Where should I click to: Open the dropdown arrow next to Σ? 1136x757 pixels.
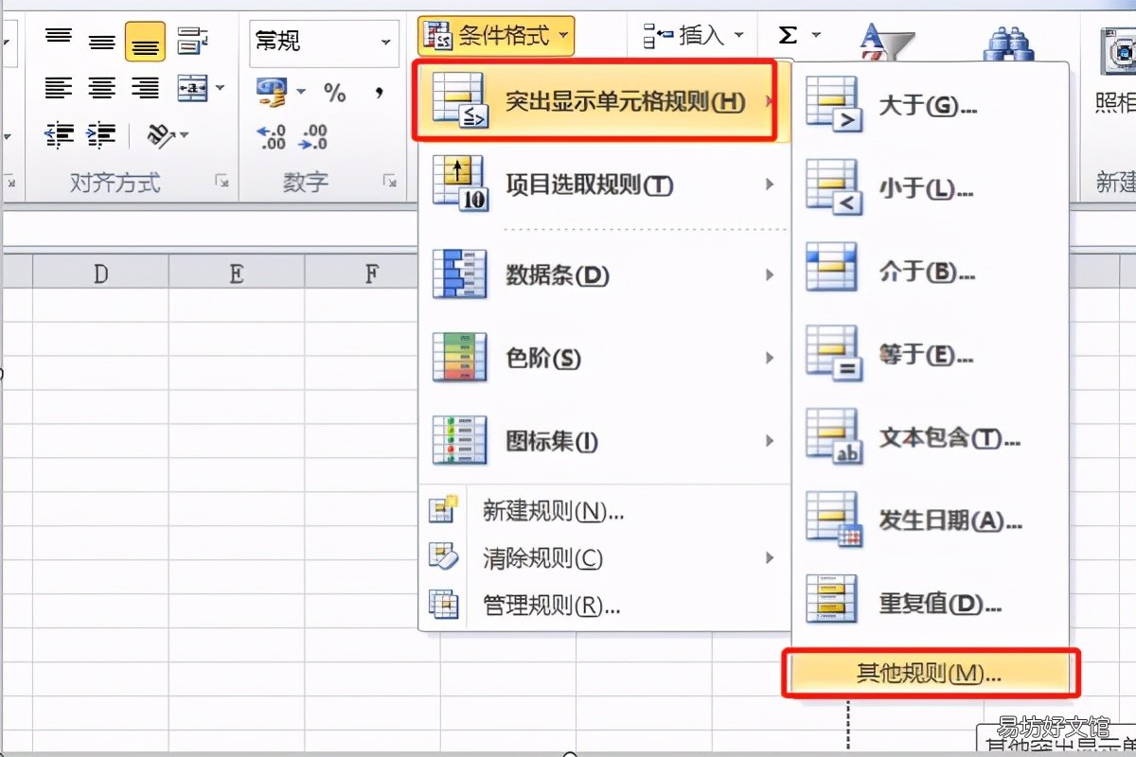[816, 36]
